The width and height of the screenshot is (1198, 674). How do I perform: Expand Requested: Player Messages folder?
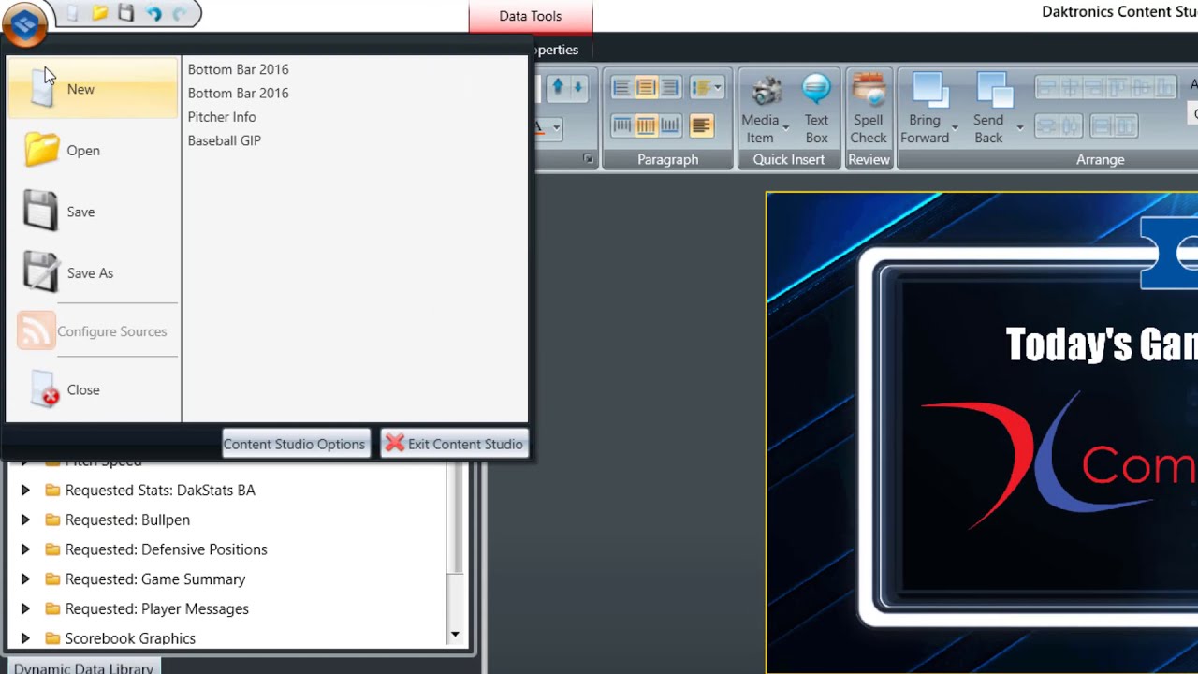pyautogui.click(x=25, y=608)
